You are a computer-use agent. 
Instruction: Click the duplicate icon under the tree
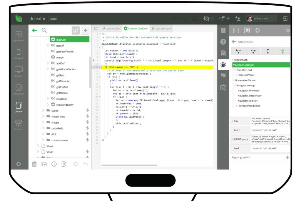click(x=44, y=164)
